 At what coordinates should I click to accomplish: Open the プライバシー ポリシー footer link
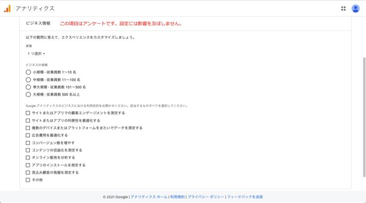[x=206, y=197]
